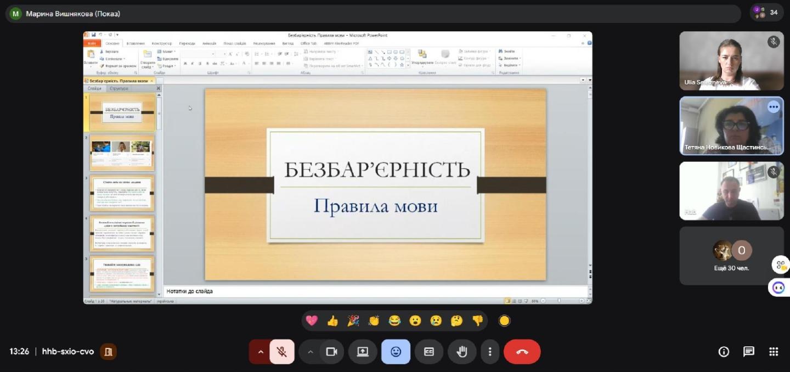790x372 pixels.
Task: Open the Показ слайдів ribbon tab
Action: point(234,43)
